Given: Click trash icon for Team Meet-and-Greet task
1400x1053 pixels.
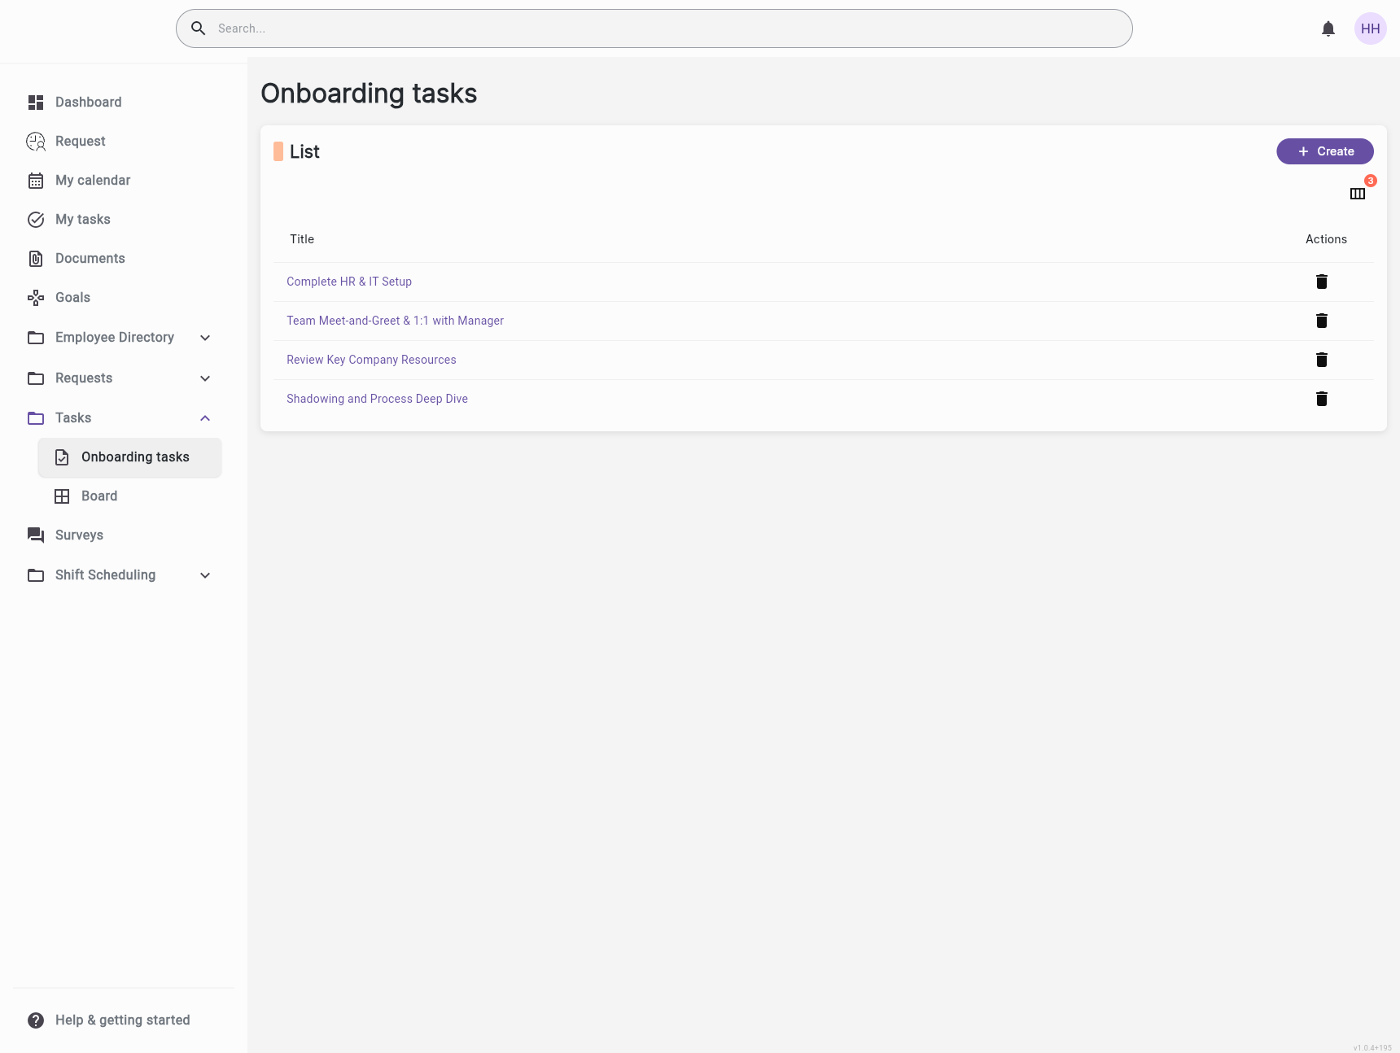Looking at the screenshot, I should [1321, 321].
